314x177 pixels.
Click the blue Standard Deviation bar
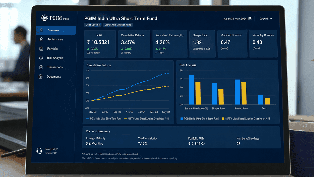[x=192, y=90]
